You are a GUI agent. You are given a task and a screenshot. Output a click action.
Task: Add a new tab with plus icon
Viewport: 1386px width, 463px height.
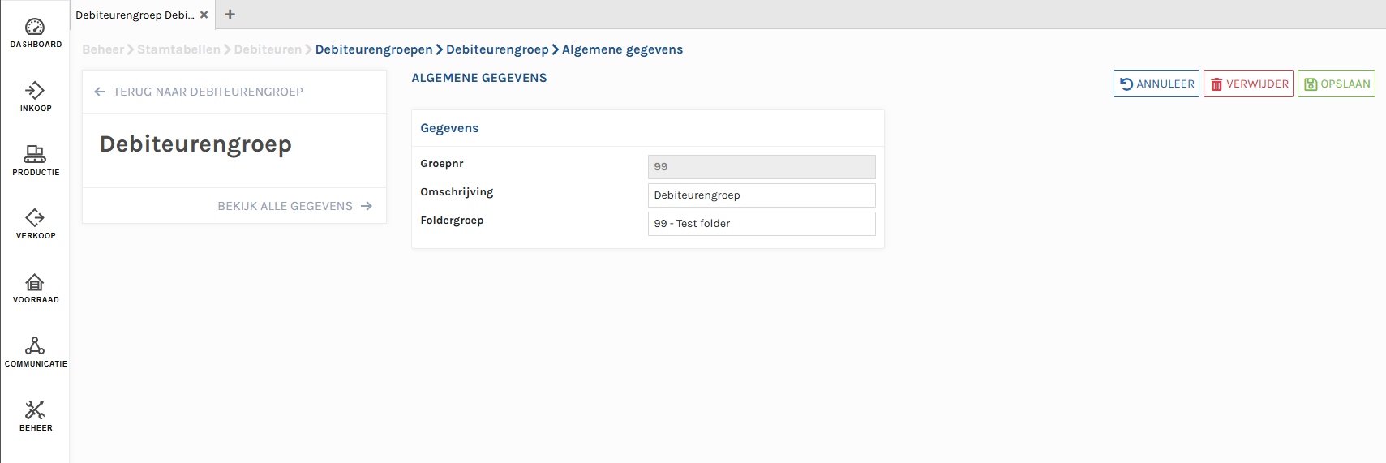point(230,15)
